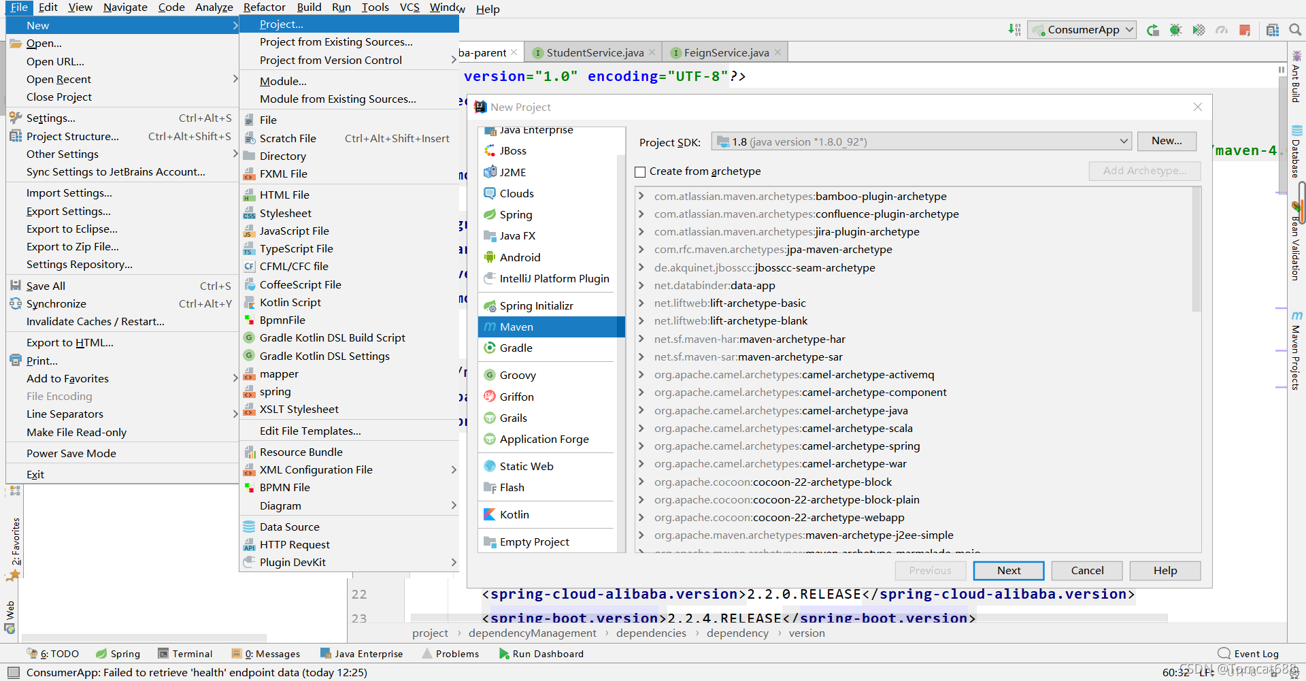Click Help in New Project dialog
Image resolution: width=1306 pixels, height=681 pixels.
pos(1165,570)
